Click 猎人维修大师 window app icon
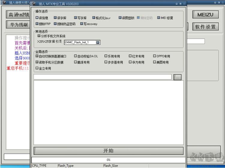The image size is (225, 168). [x=4, y=2]
